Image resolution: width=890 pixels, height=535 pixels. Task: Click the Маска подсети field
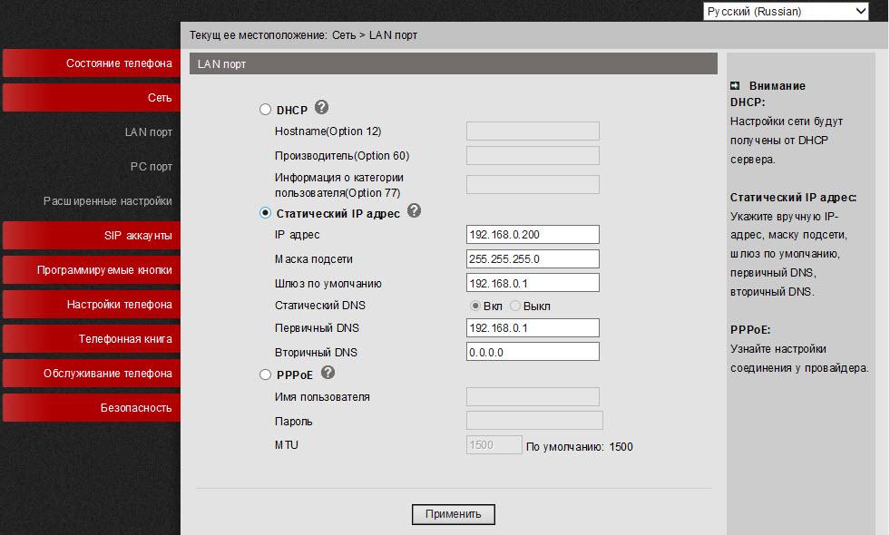pos(532,258)
